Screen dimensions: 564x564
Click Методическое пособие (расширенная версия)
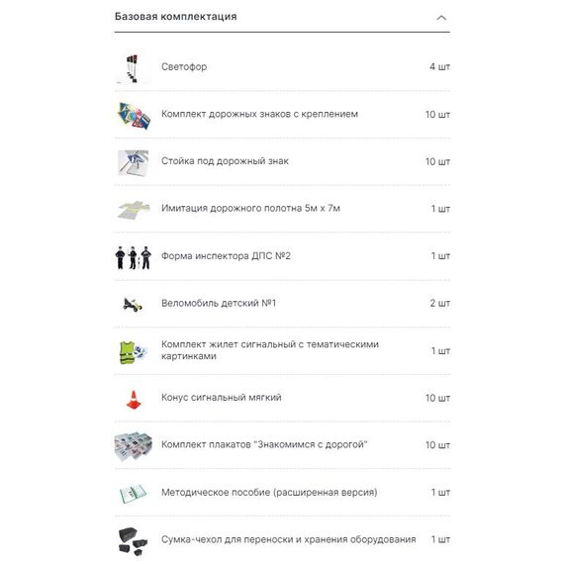(269, 492)
